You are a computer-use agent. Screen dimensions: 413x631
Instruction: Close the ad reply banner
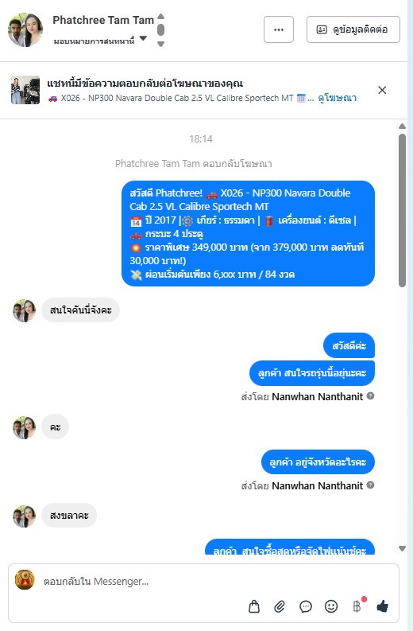pyautogui.click(x=382, y=90)
